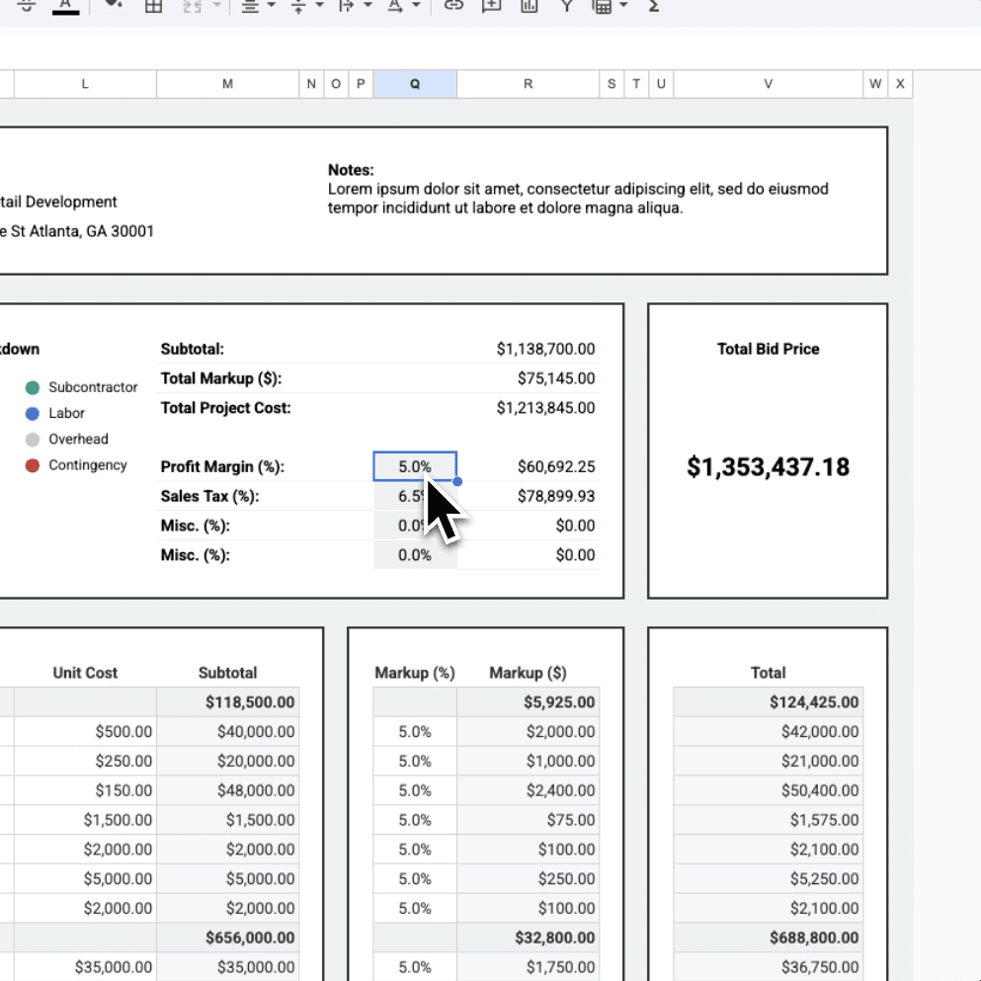Insert a link into the cell
This screenshot has width=981, height=981.
[452, 7]
